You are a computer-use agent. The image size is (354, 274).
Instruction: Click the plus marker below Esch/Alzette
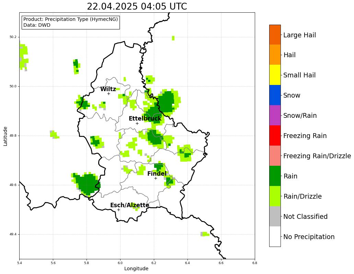tap(118, 210)
